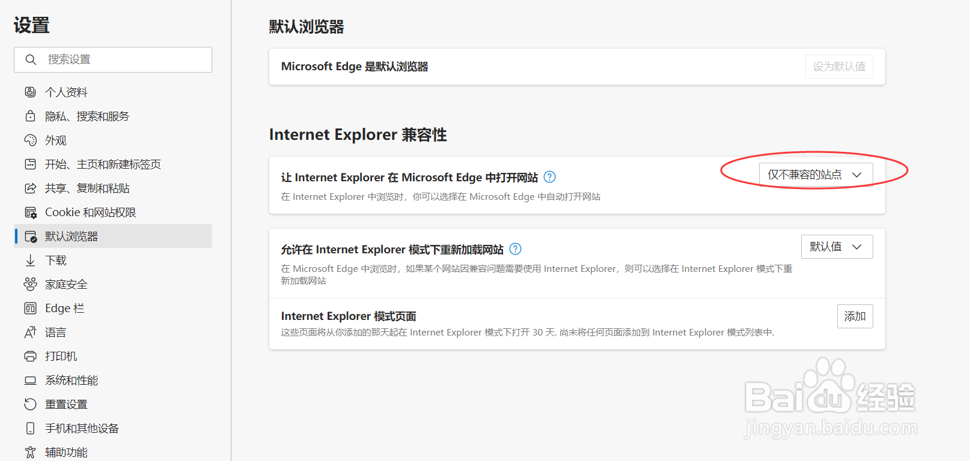This screenshot has width=970, height=461.
Task: Click help icon beside 让 Internet Explorer 在 Edge 中打开网站
Action: (549, 177)
